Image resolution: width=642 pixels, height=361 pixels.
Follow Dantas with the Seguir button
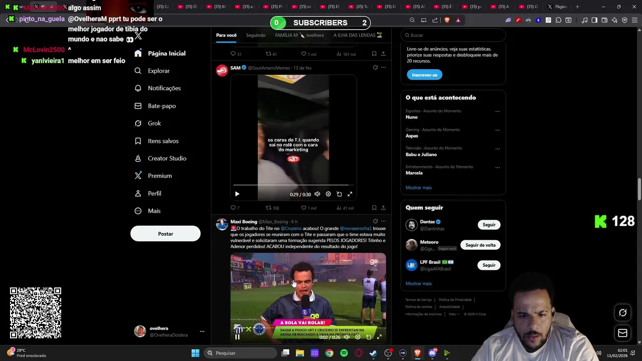[489, 225]
